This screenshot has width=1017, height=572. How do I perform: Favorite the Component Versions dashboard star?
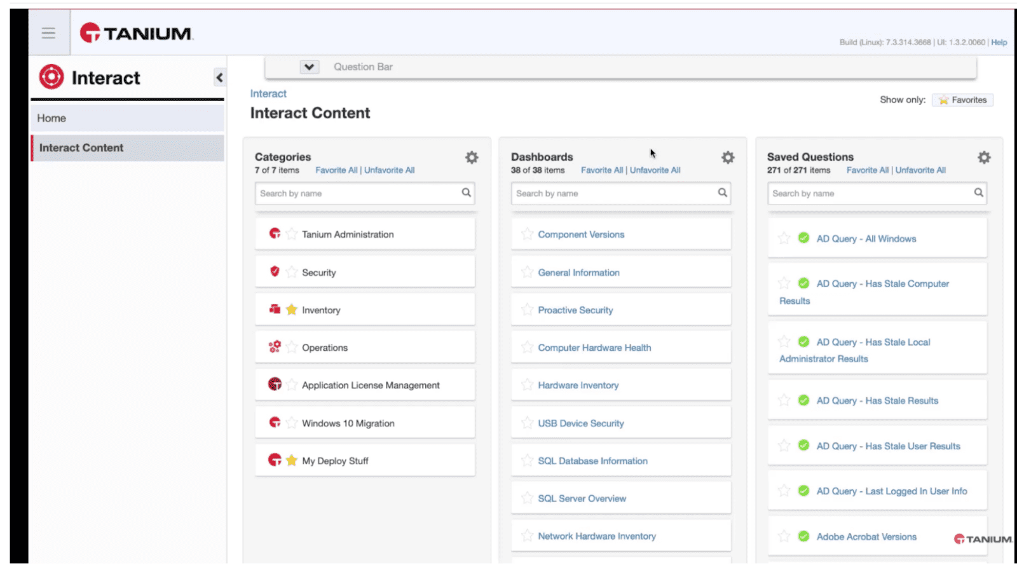point(527,234)
